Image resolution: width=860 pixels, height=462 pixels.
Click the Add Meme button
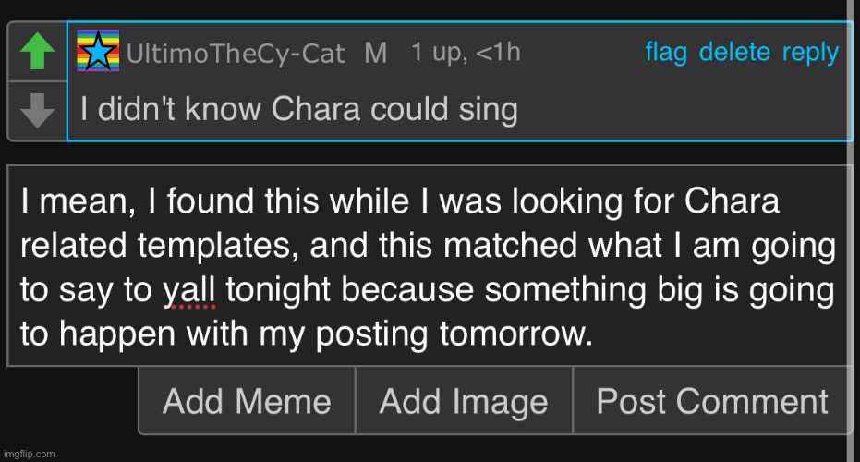pyautogui.click(x=247, y=401)
